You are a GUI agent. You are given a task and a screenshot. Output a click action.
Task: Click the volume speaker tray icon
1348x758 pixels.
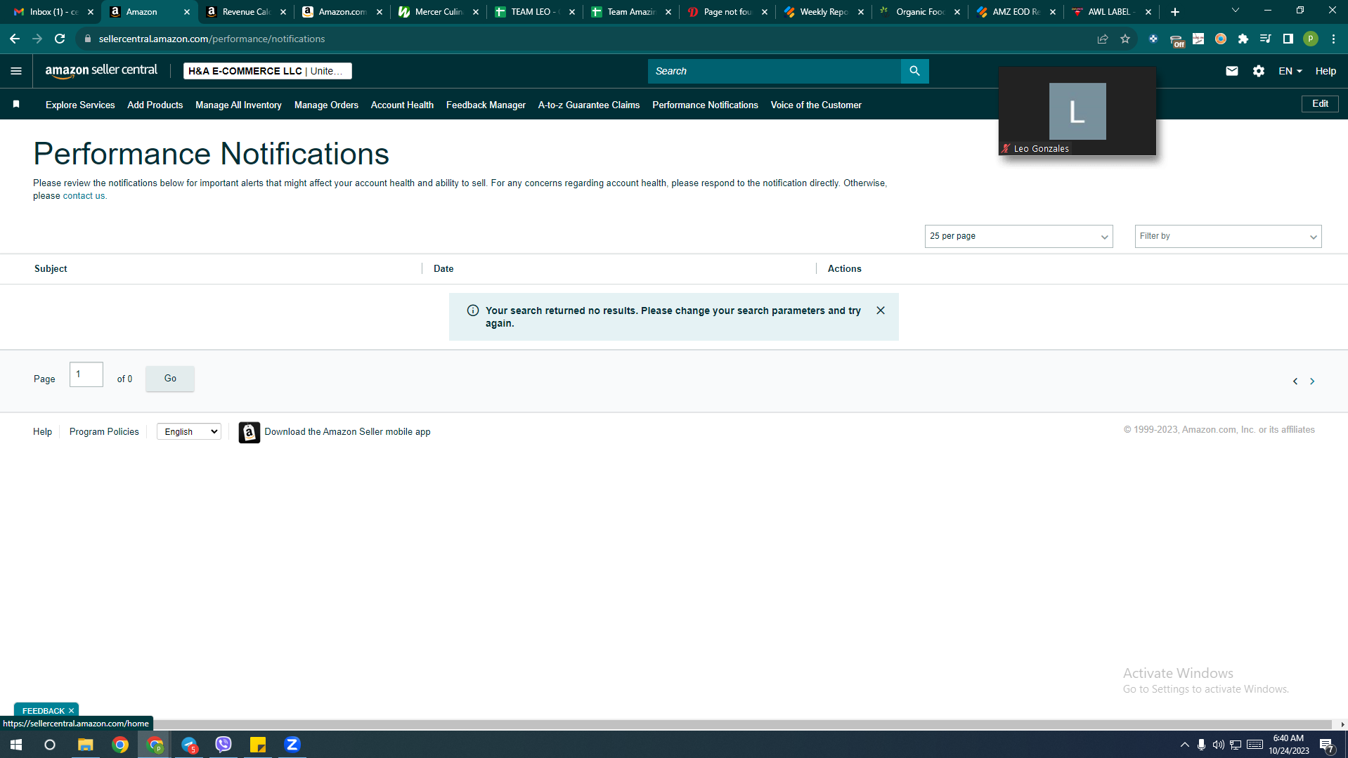point(1218,745)
